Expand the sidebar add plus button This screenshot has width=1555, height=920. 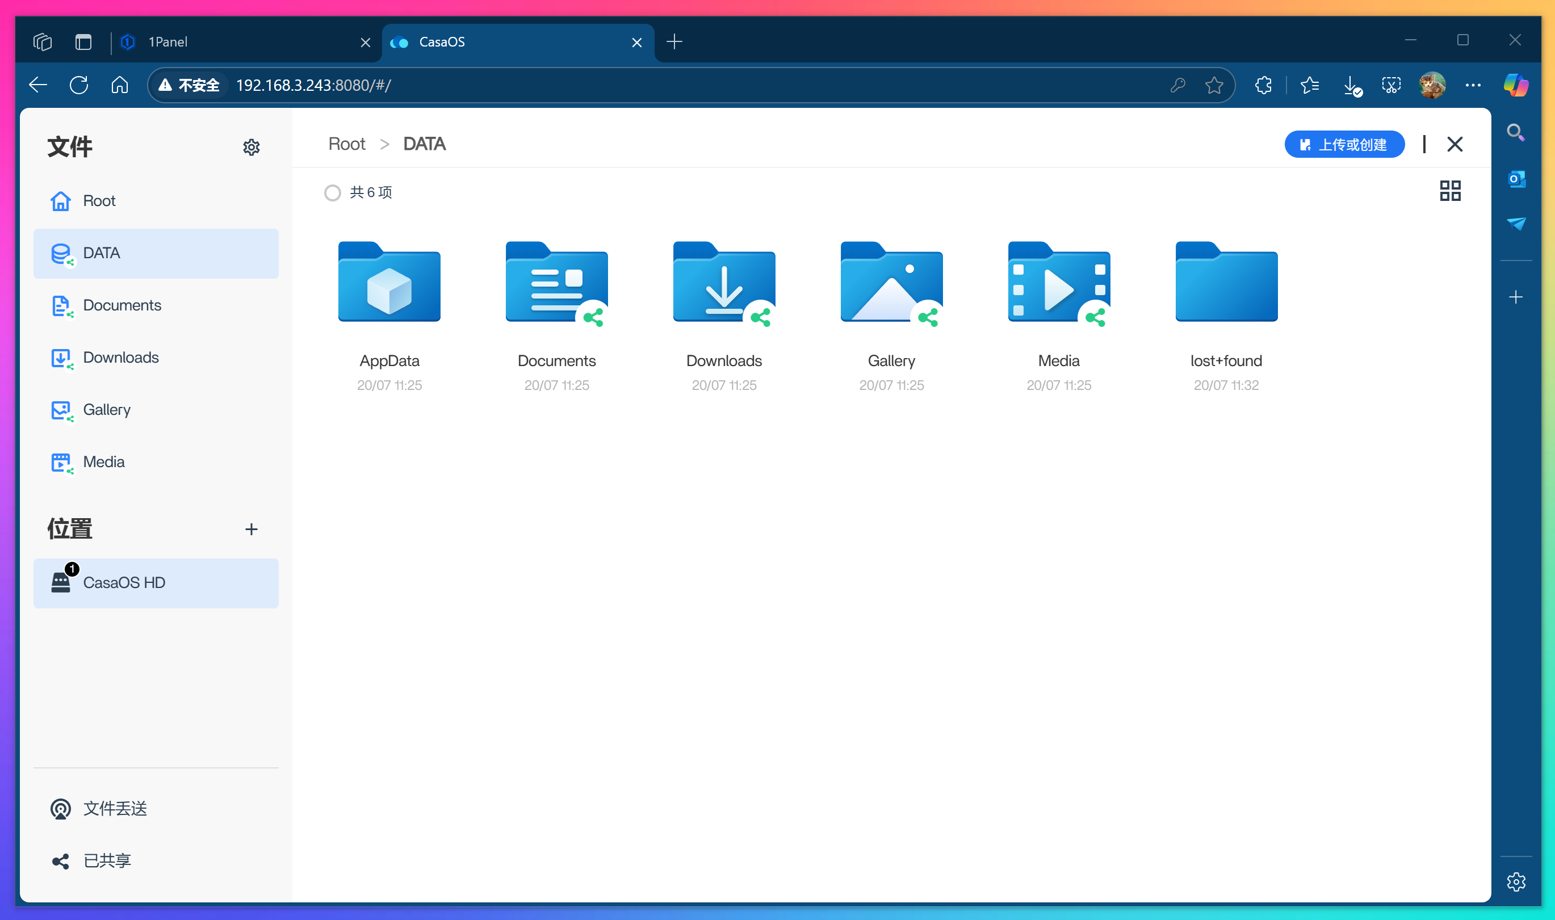1515,297
